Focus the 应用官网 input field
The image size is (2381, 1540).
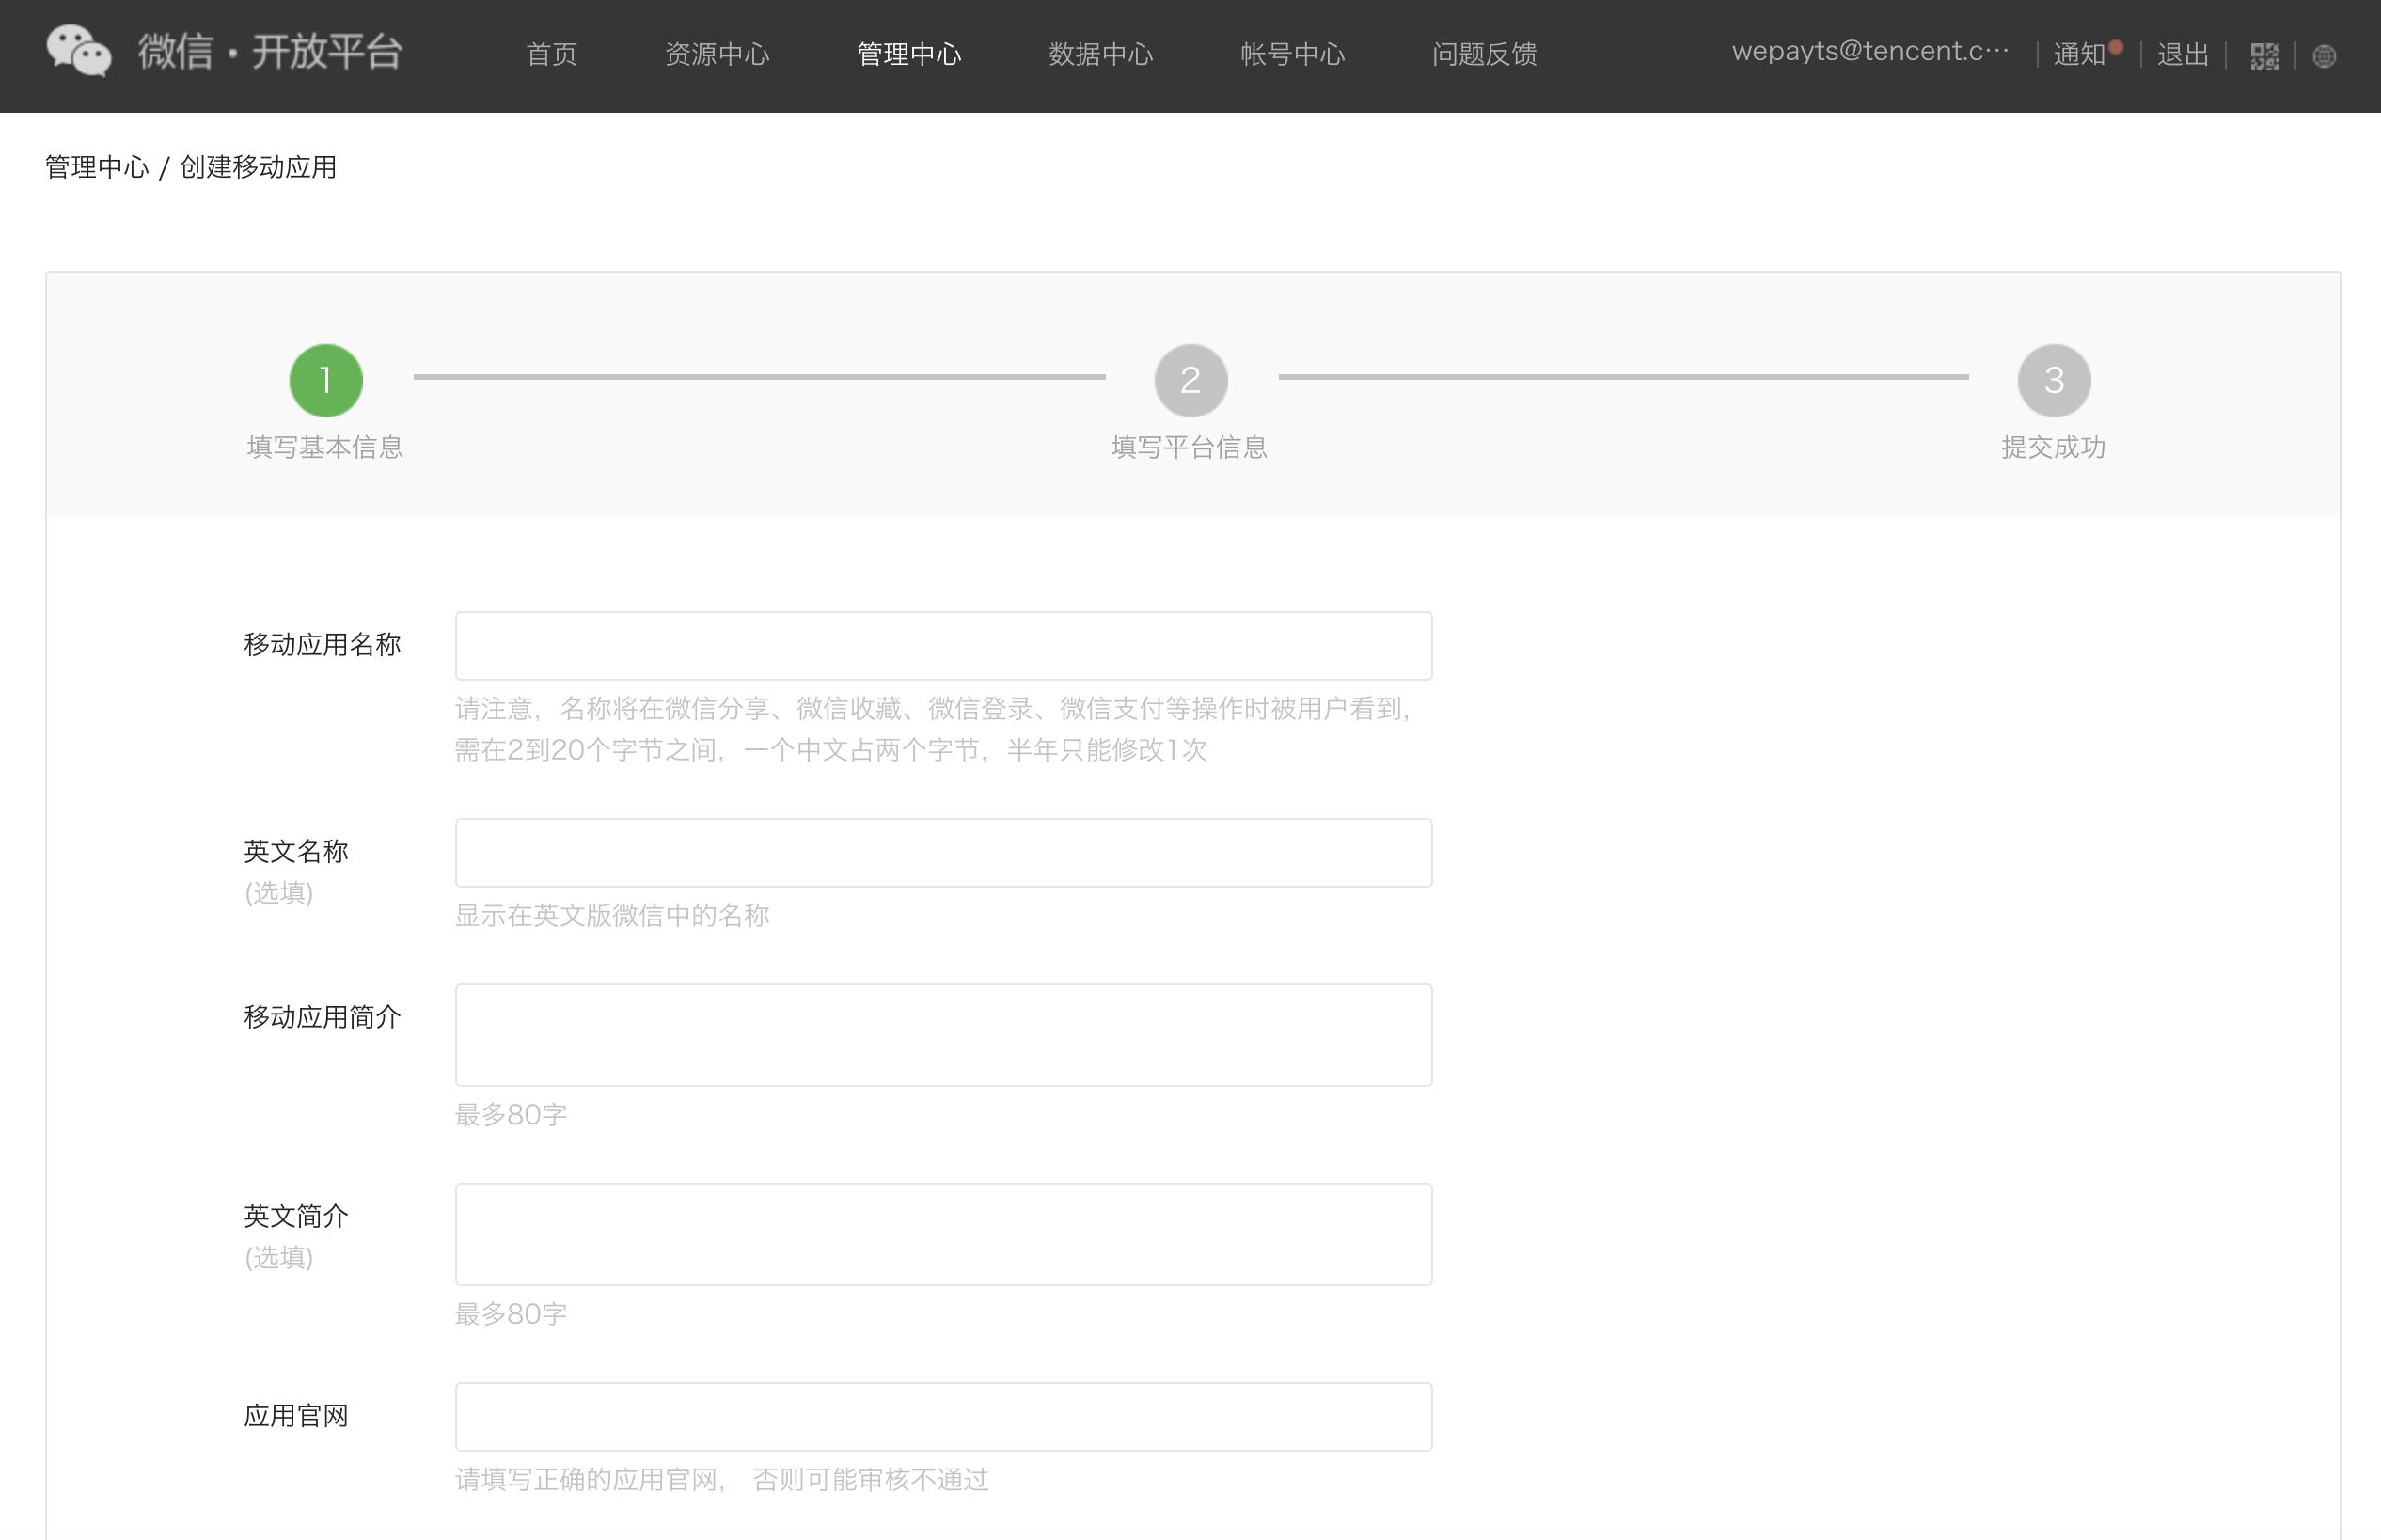[x=943, y=1417]
